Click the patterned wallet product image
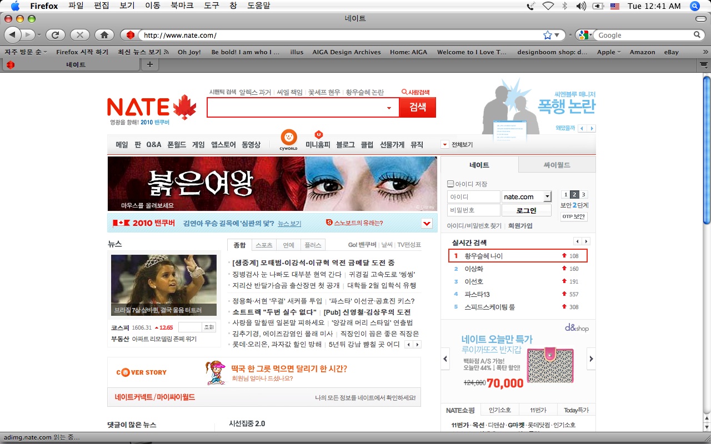 [x=550, y=365]
